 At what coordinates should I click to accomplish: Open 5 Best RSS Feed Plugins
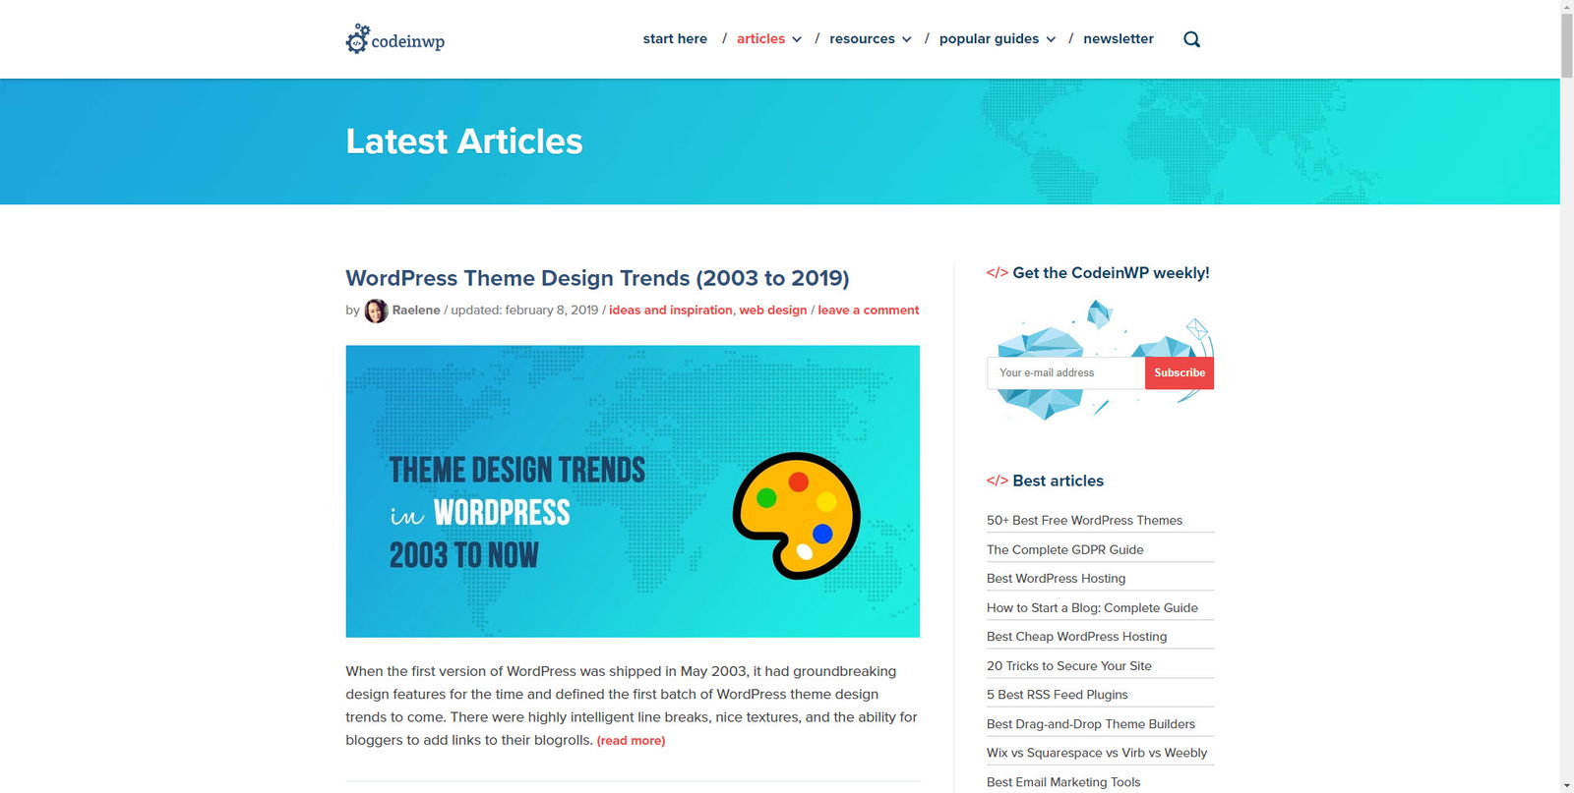1058,694
